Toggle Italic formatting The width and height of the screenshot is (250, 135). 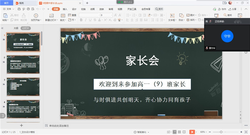pos(86,20)
